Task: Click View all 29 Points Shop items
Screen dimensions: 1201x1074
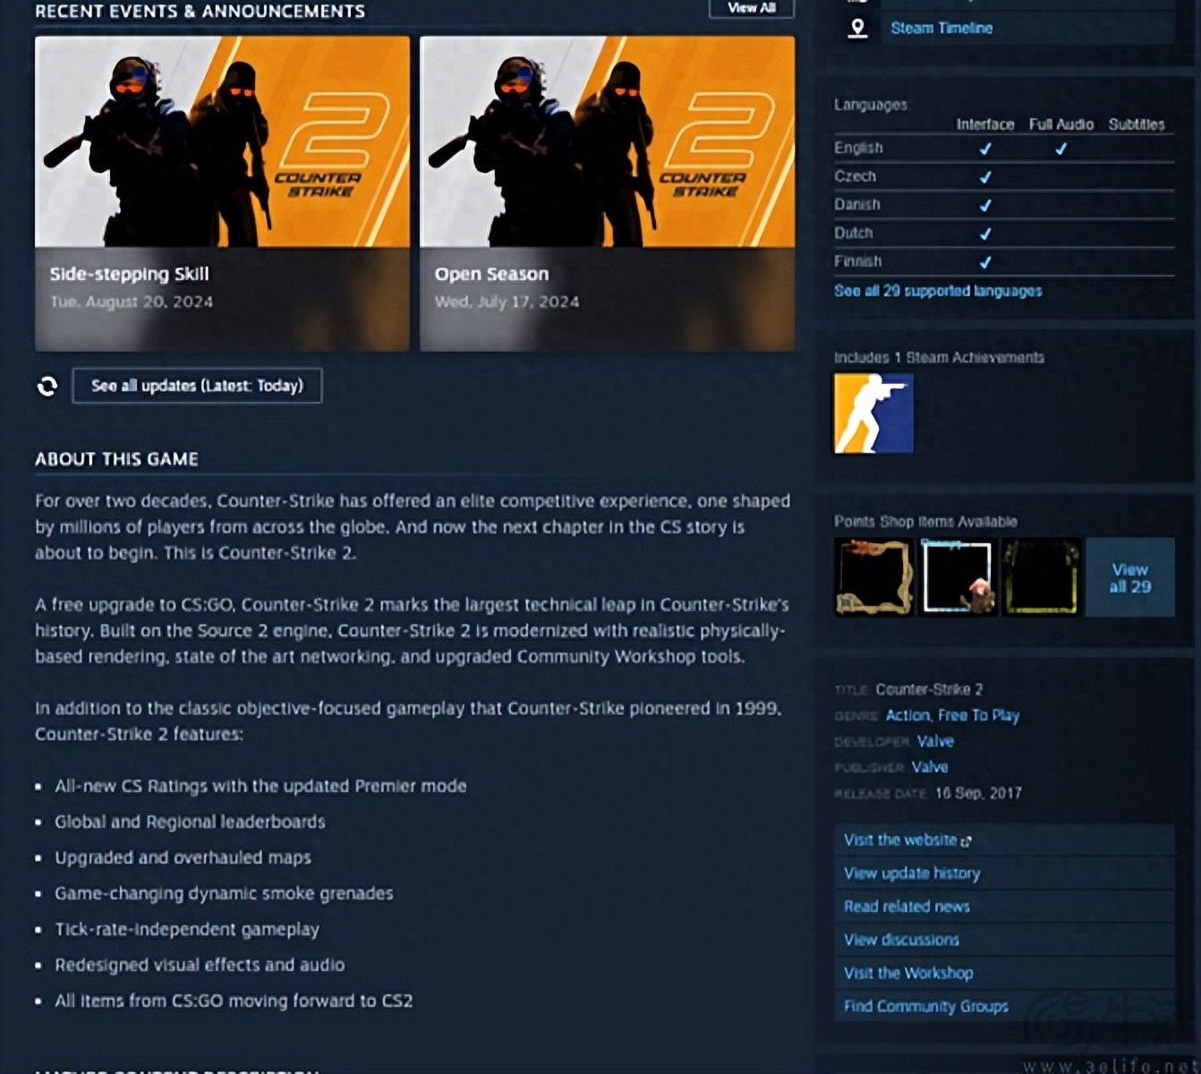Action: pos(1129,577)
